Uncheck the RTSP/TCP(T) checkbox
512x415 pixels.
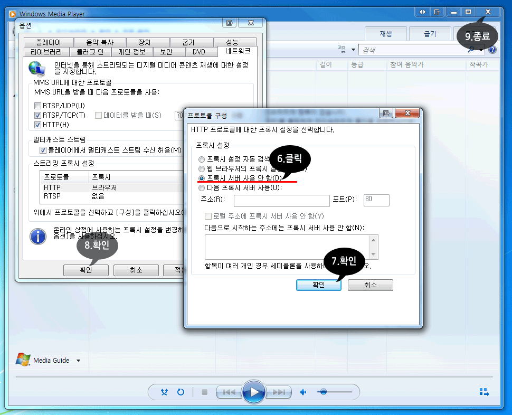37,115
